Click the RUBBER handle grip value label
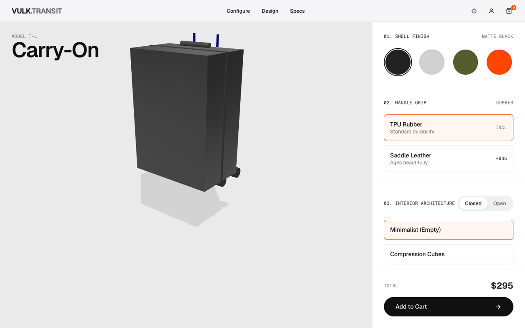 (x=504, y=103)
